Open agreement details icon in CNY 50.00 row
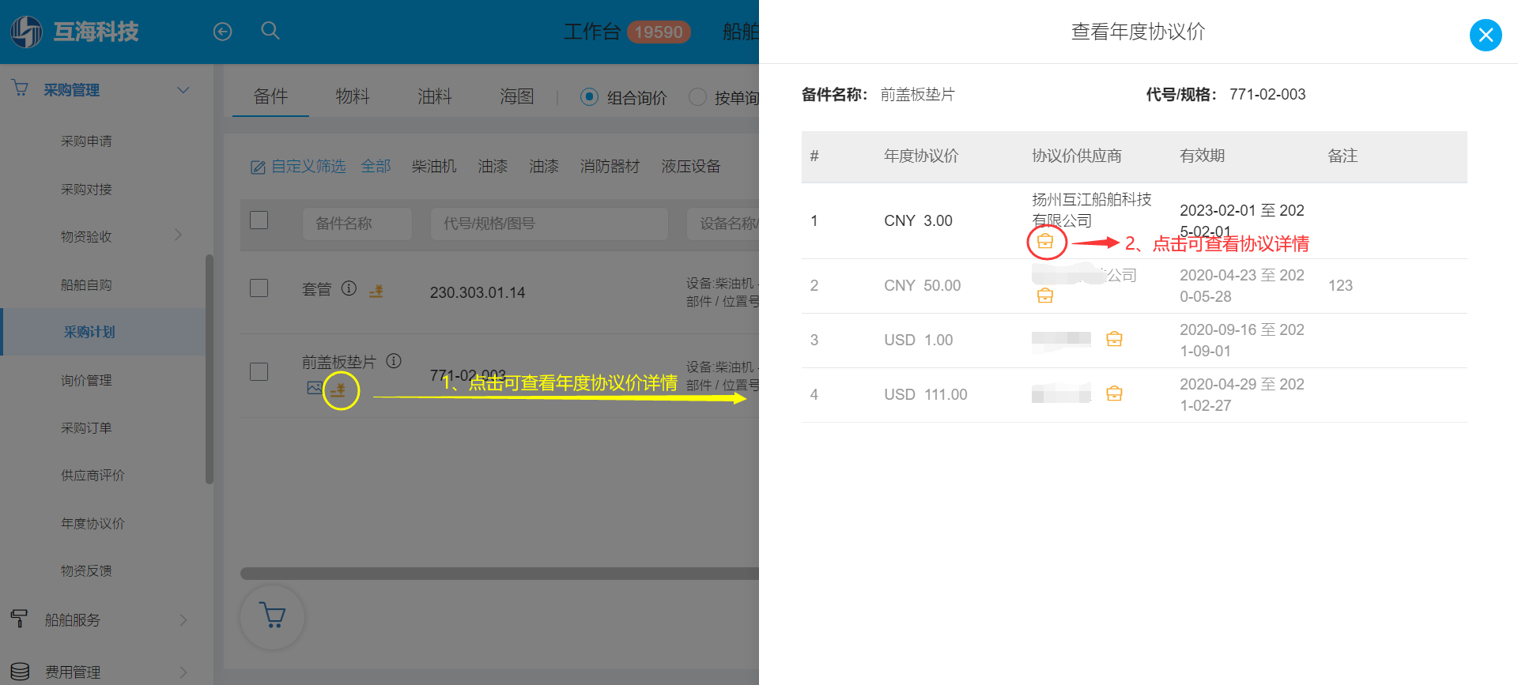1518x685 pixels. [1045, 296]
